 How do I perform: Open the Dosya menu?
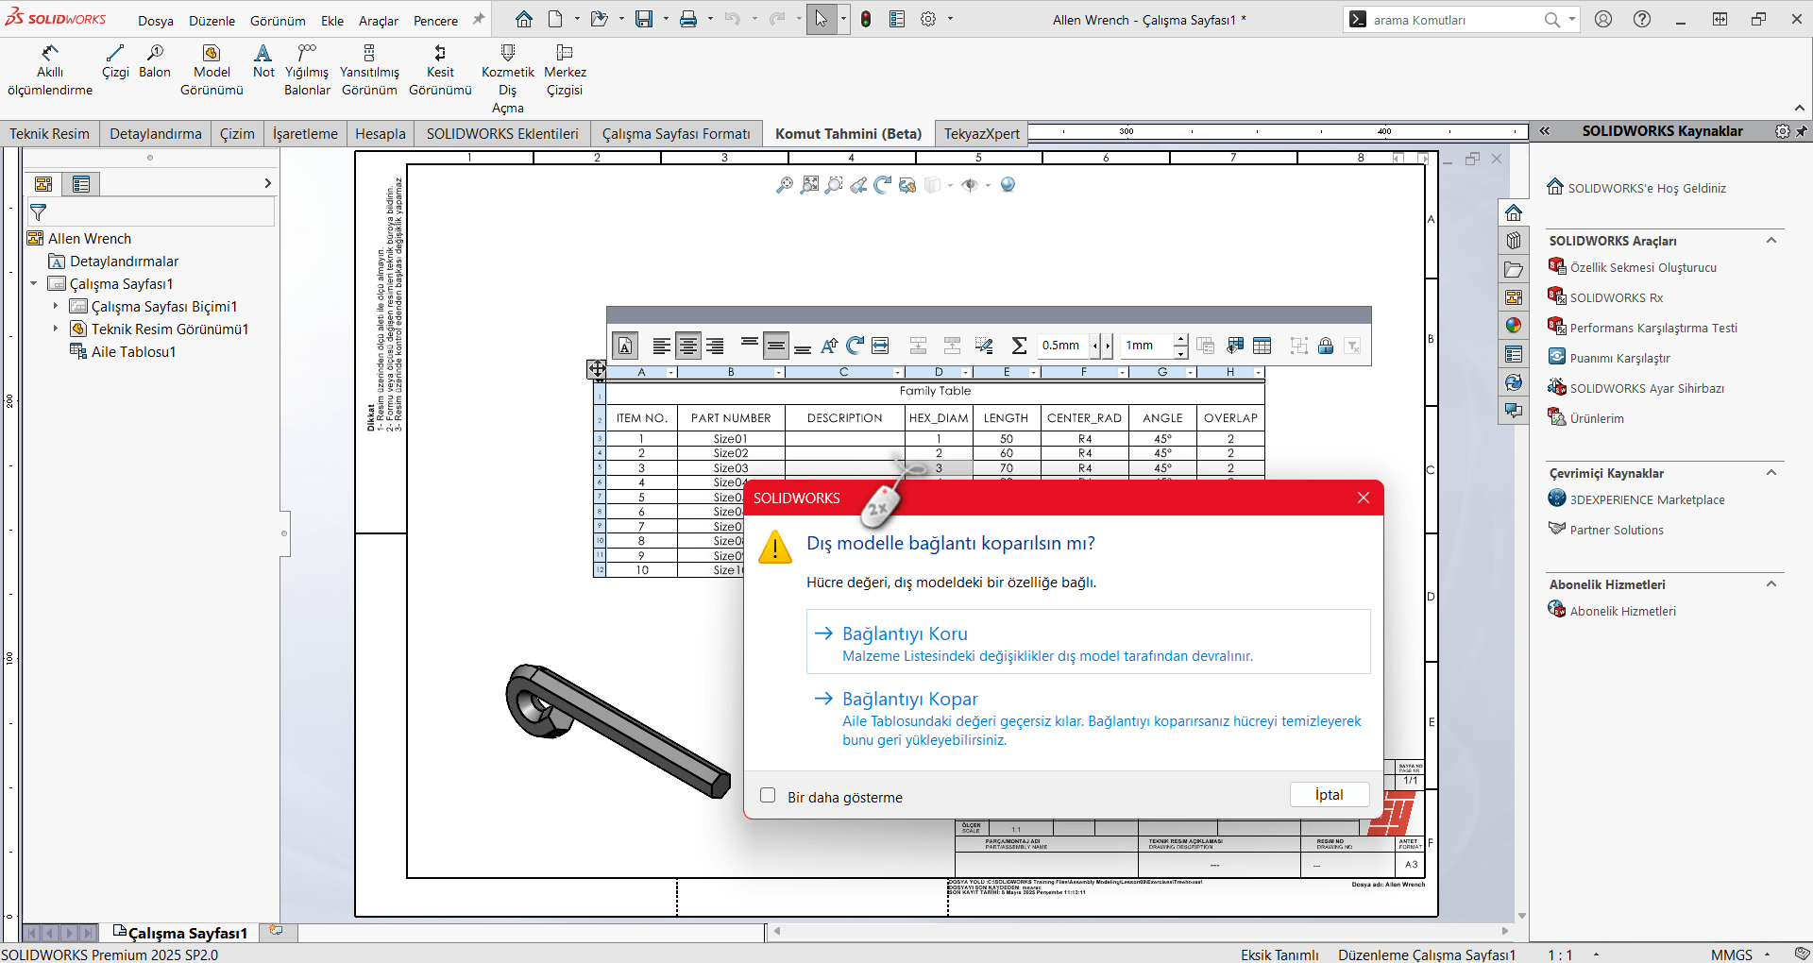[x=156, y=20]
